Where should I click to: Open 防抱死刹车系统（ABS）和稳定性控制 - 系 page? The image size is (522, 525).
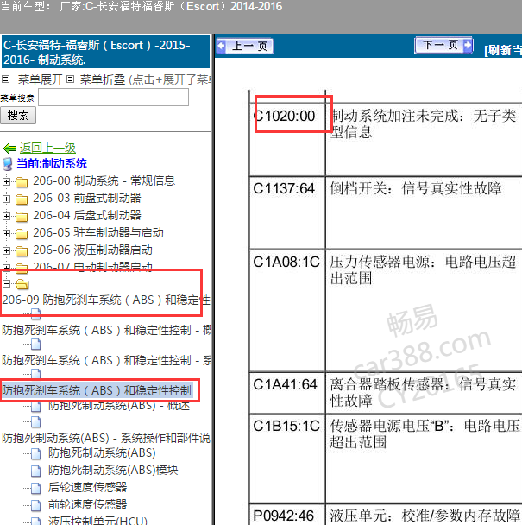coord(106,361)
